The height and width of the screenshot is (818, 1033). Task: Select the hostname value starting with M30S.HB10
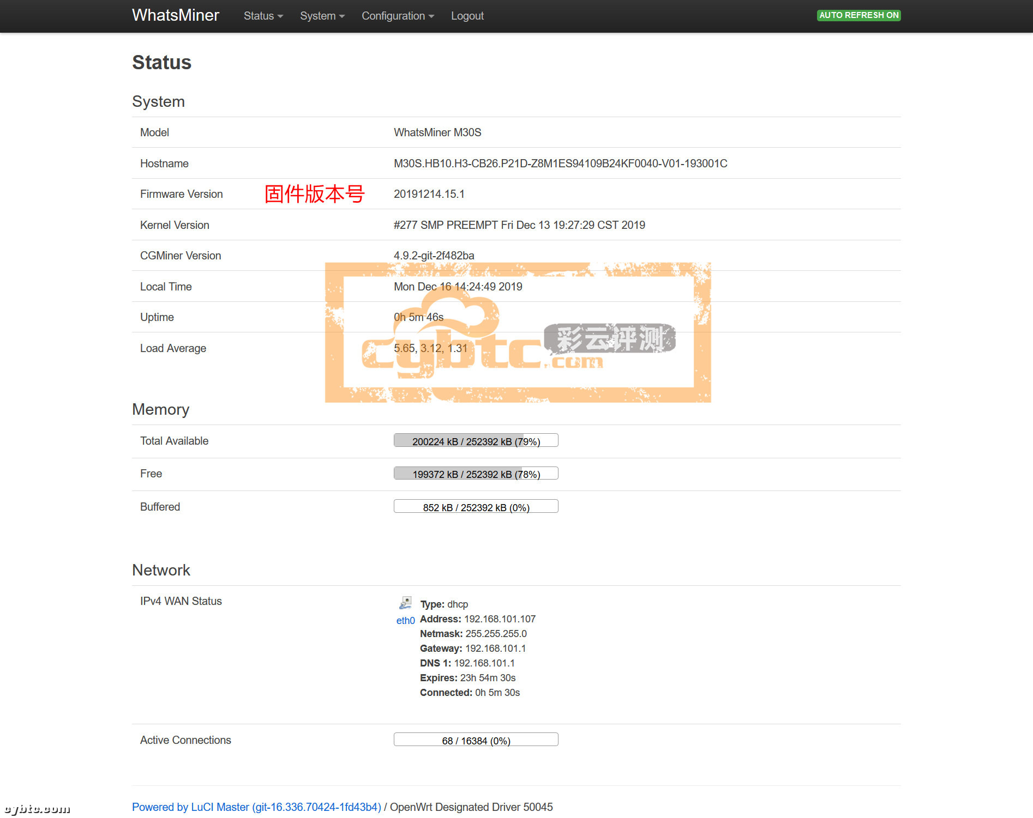click(561, 163)
